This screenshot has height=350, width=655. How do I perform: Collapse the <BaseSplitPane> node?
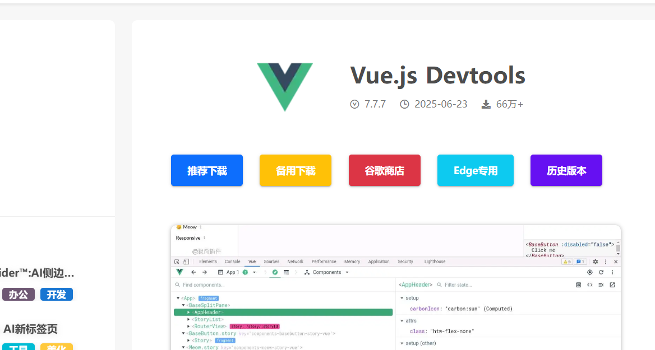click(183, 305)
